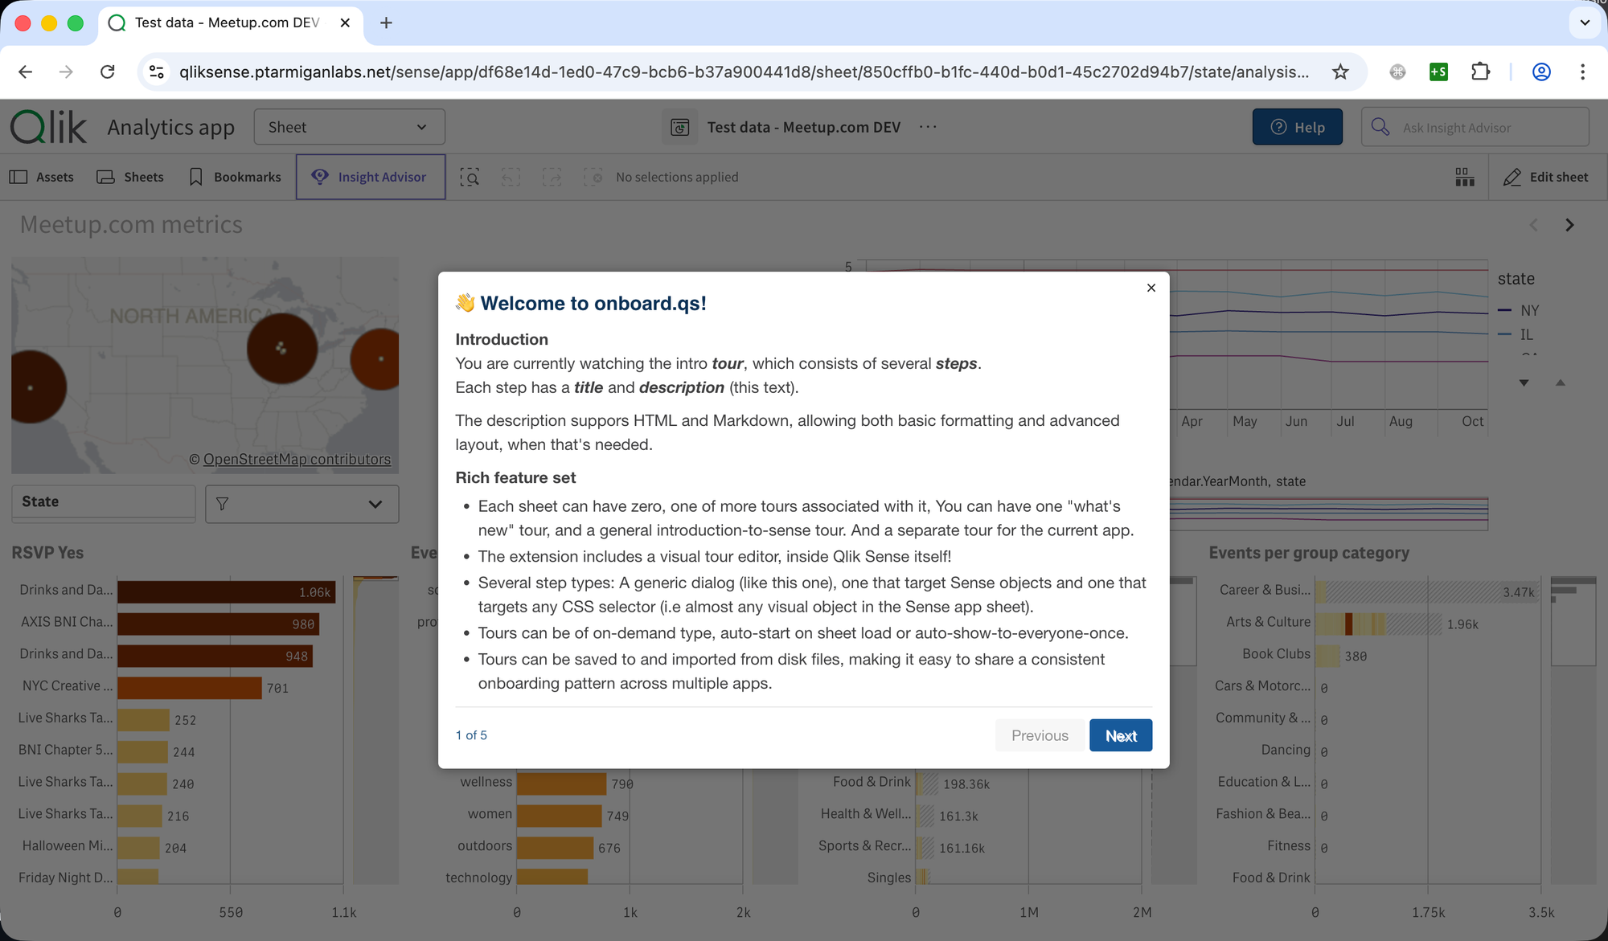Step back in selections using the undo icon
Viewport: 1608px width, 941px height.
coord(511,177)
